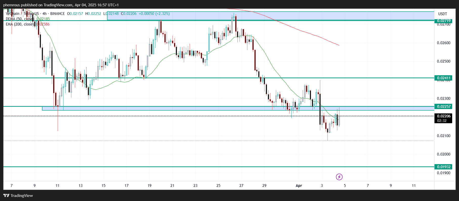Click the 02:32 candle countdown timer

(x=442, y=121)
